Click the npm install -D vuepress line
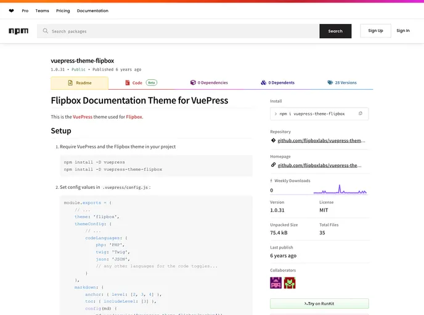This screenshot has width=424, height=315. click(x=94, y=162)
